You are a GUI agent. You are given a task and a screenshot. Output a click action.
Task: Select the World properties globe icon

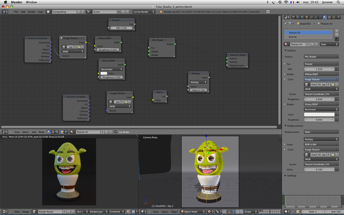[x=302, y=17]
